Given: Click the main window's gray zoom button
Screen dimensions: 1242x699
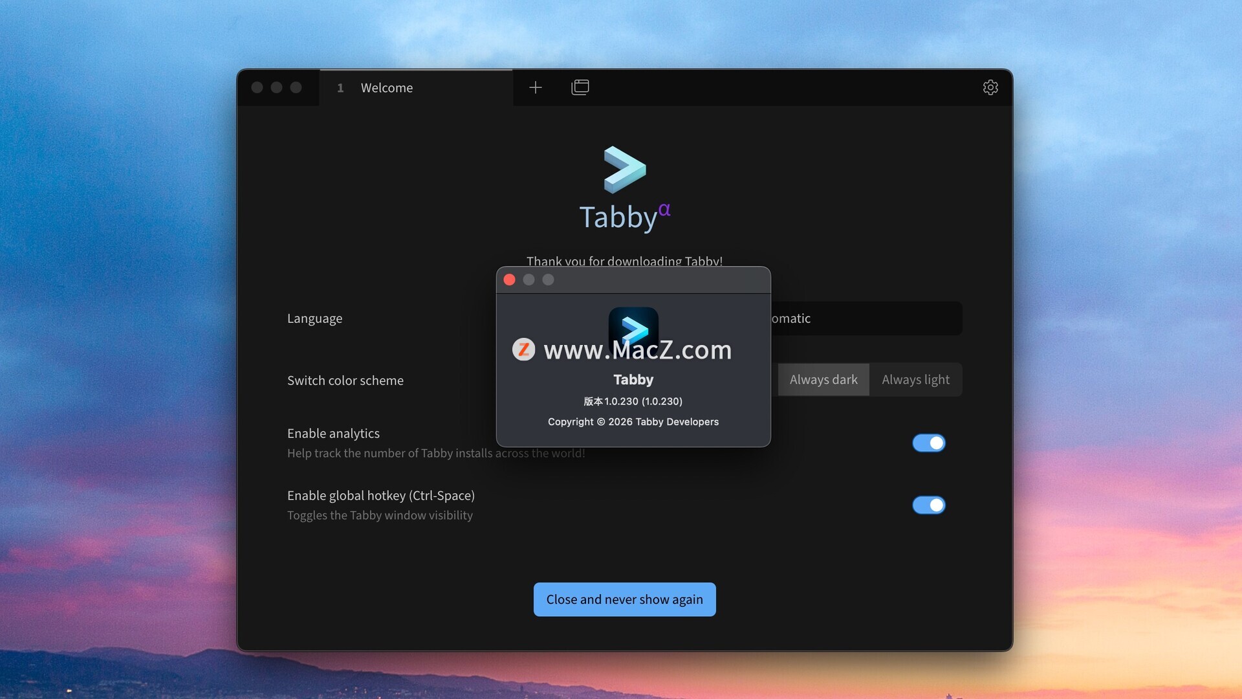Looking at the screenshot, I should pyautogui.click(x=296, y=87).
